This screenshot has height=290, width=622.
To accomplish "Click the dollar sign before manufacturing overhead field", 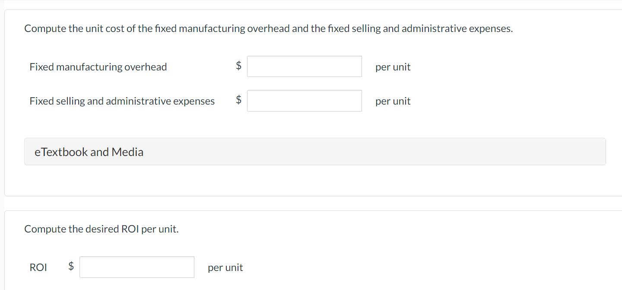I will (238, 66).
